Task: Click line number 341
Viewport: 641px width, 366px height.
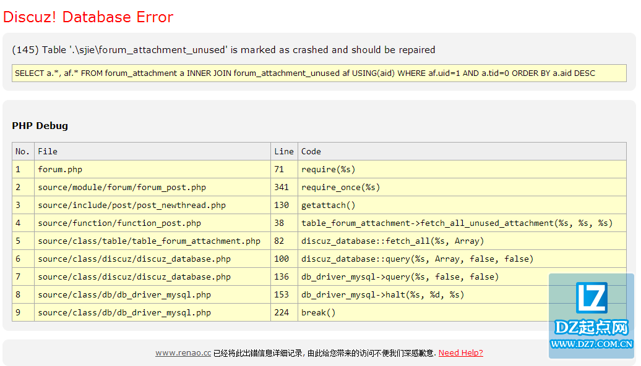Action: click(284, 187)
